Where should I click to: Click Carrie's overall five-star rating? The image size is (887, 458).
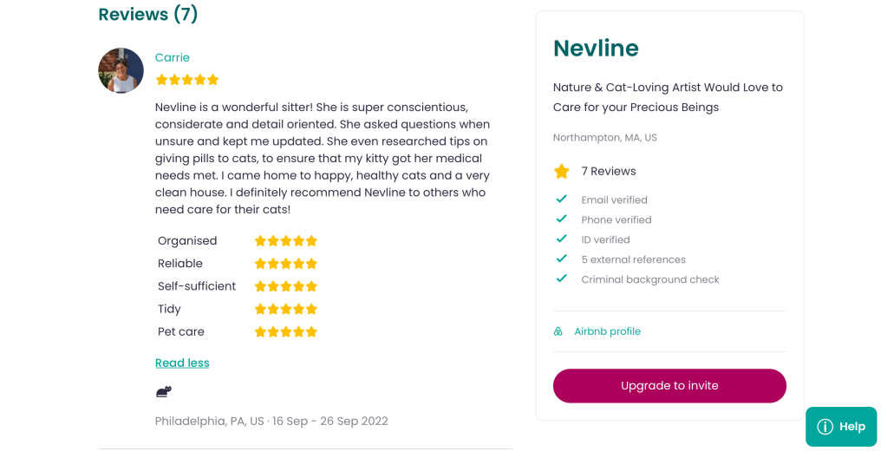tap(187, 80)
